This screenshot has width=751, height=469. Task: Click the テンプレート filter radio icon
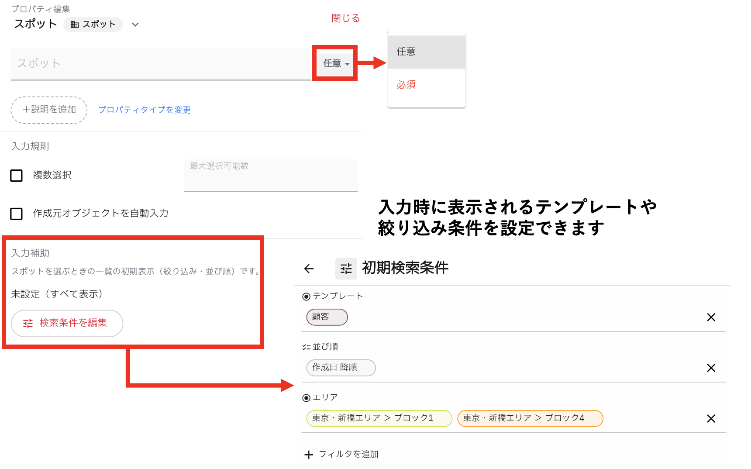coord(306,297)
